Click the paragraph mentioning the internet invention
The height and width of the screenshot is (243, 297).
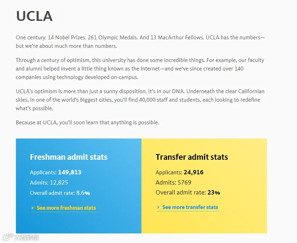coord(140,68)
